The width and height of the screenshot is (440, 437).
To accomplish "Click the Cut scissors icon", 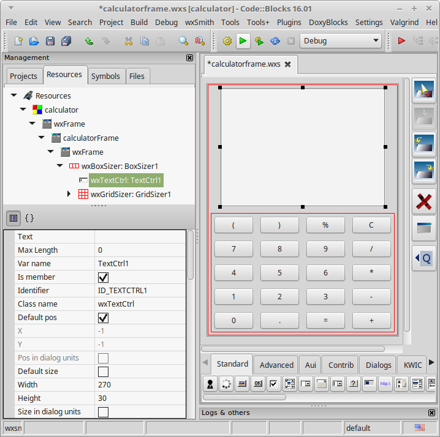I will pos(129,41).
